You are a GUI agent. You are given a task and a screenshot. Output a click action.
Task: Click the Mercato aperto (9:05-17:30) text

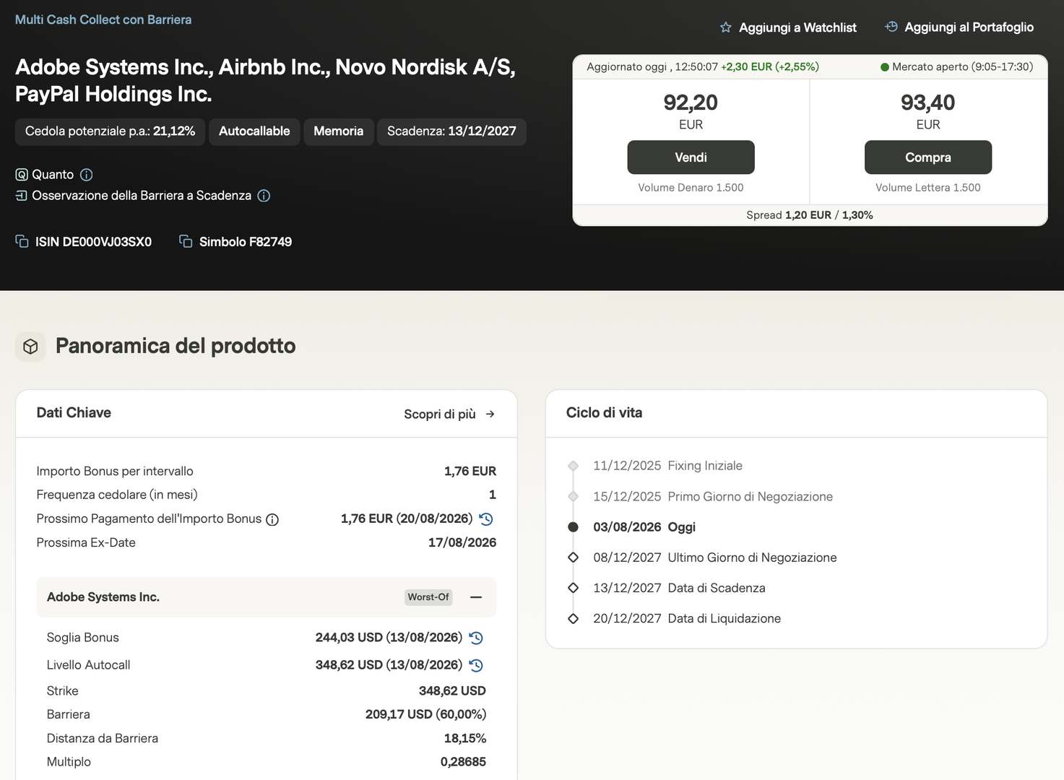(963, 67)
